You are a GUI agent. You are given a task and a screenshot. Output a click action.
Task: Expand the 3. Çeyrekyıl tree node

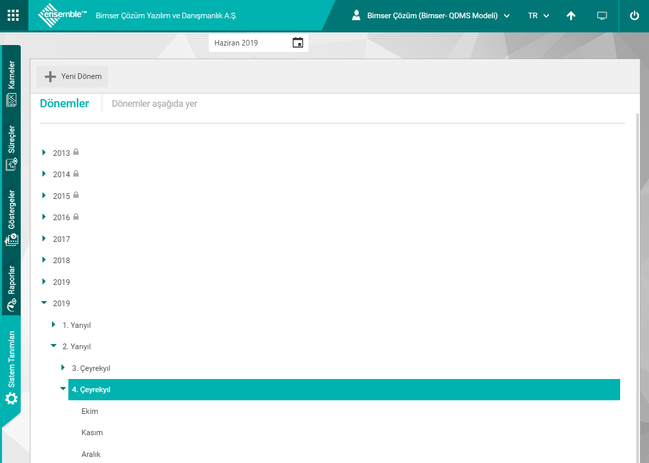click(63, 367)
